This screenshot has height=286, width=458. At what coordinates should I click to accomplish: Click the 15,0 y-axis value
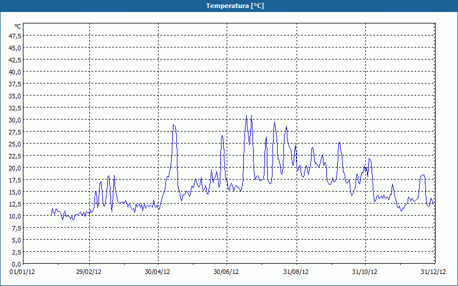click(15, 192)
